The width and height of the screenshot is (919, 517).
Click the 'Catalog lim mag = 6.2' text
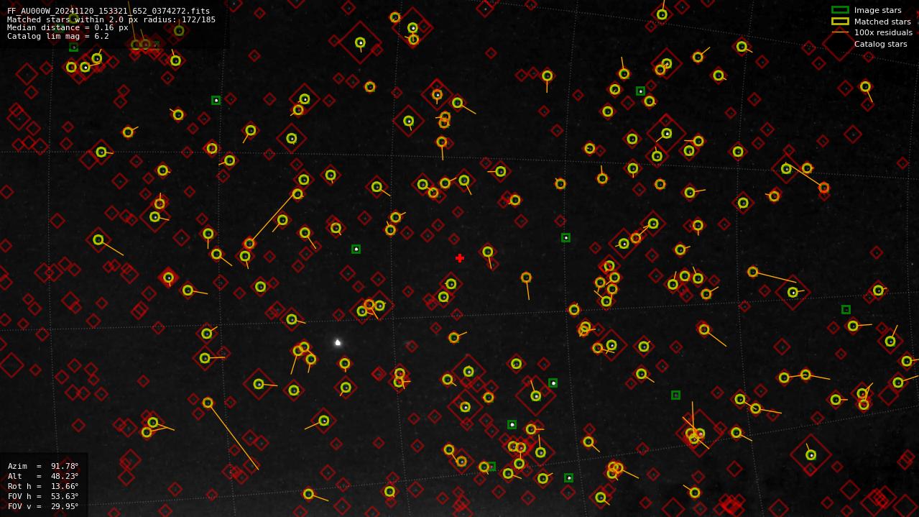click(58, 36)
